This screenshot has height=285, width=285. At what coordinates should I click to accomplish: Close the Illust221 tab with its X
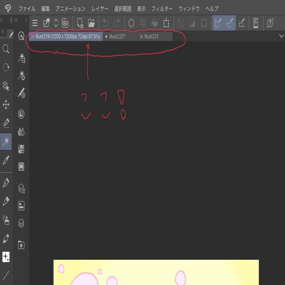point(141,37)
